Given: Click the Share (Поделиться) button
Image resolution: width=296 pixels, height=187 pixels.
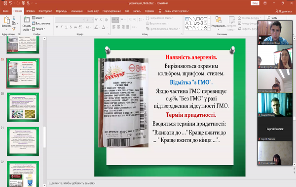Looking at the screenshot, I should (x=284, y=11).
